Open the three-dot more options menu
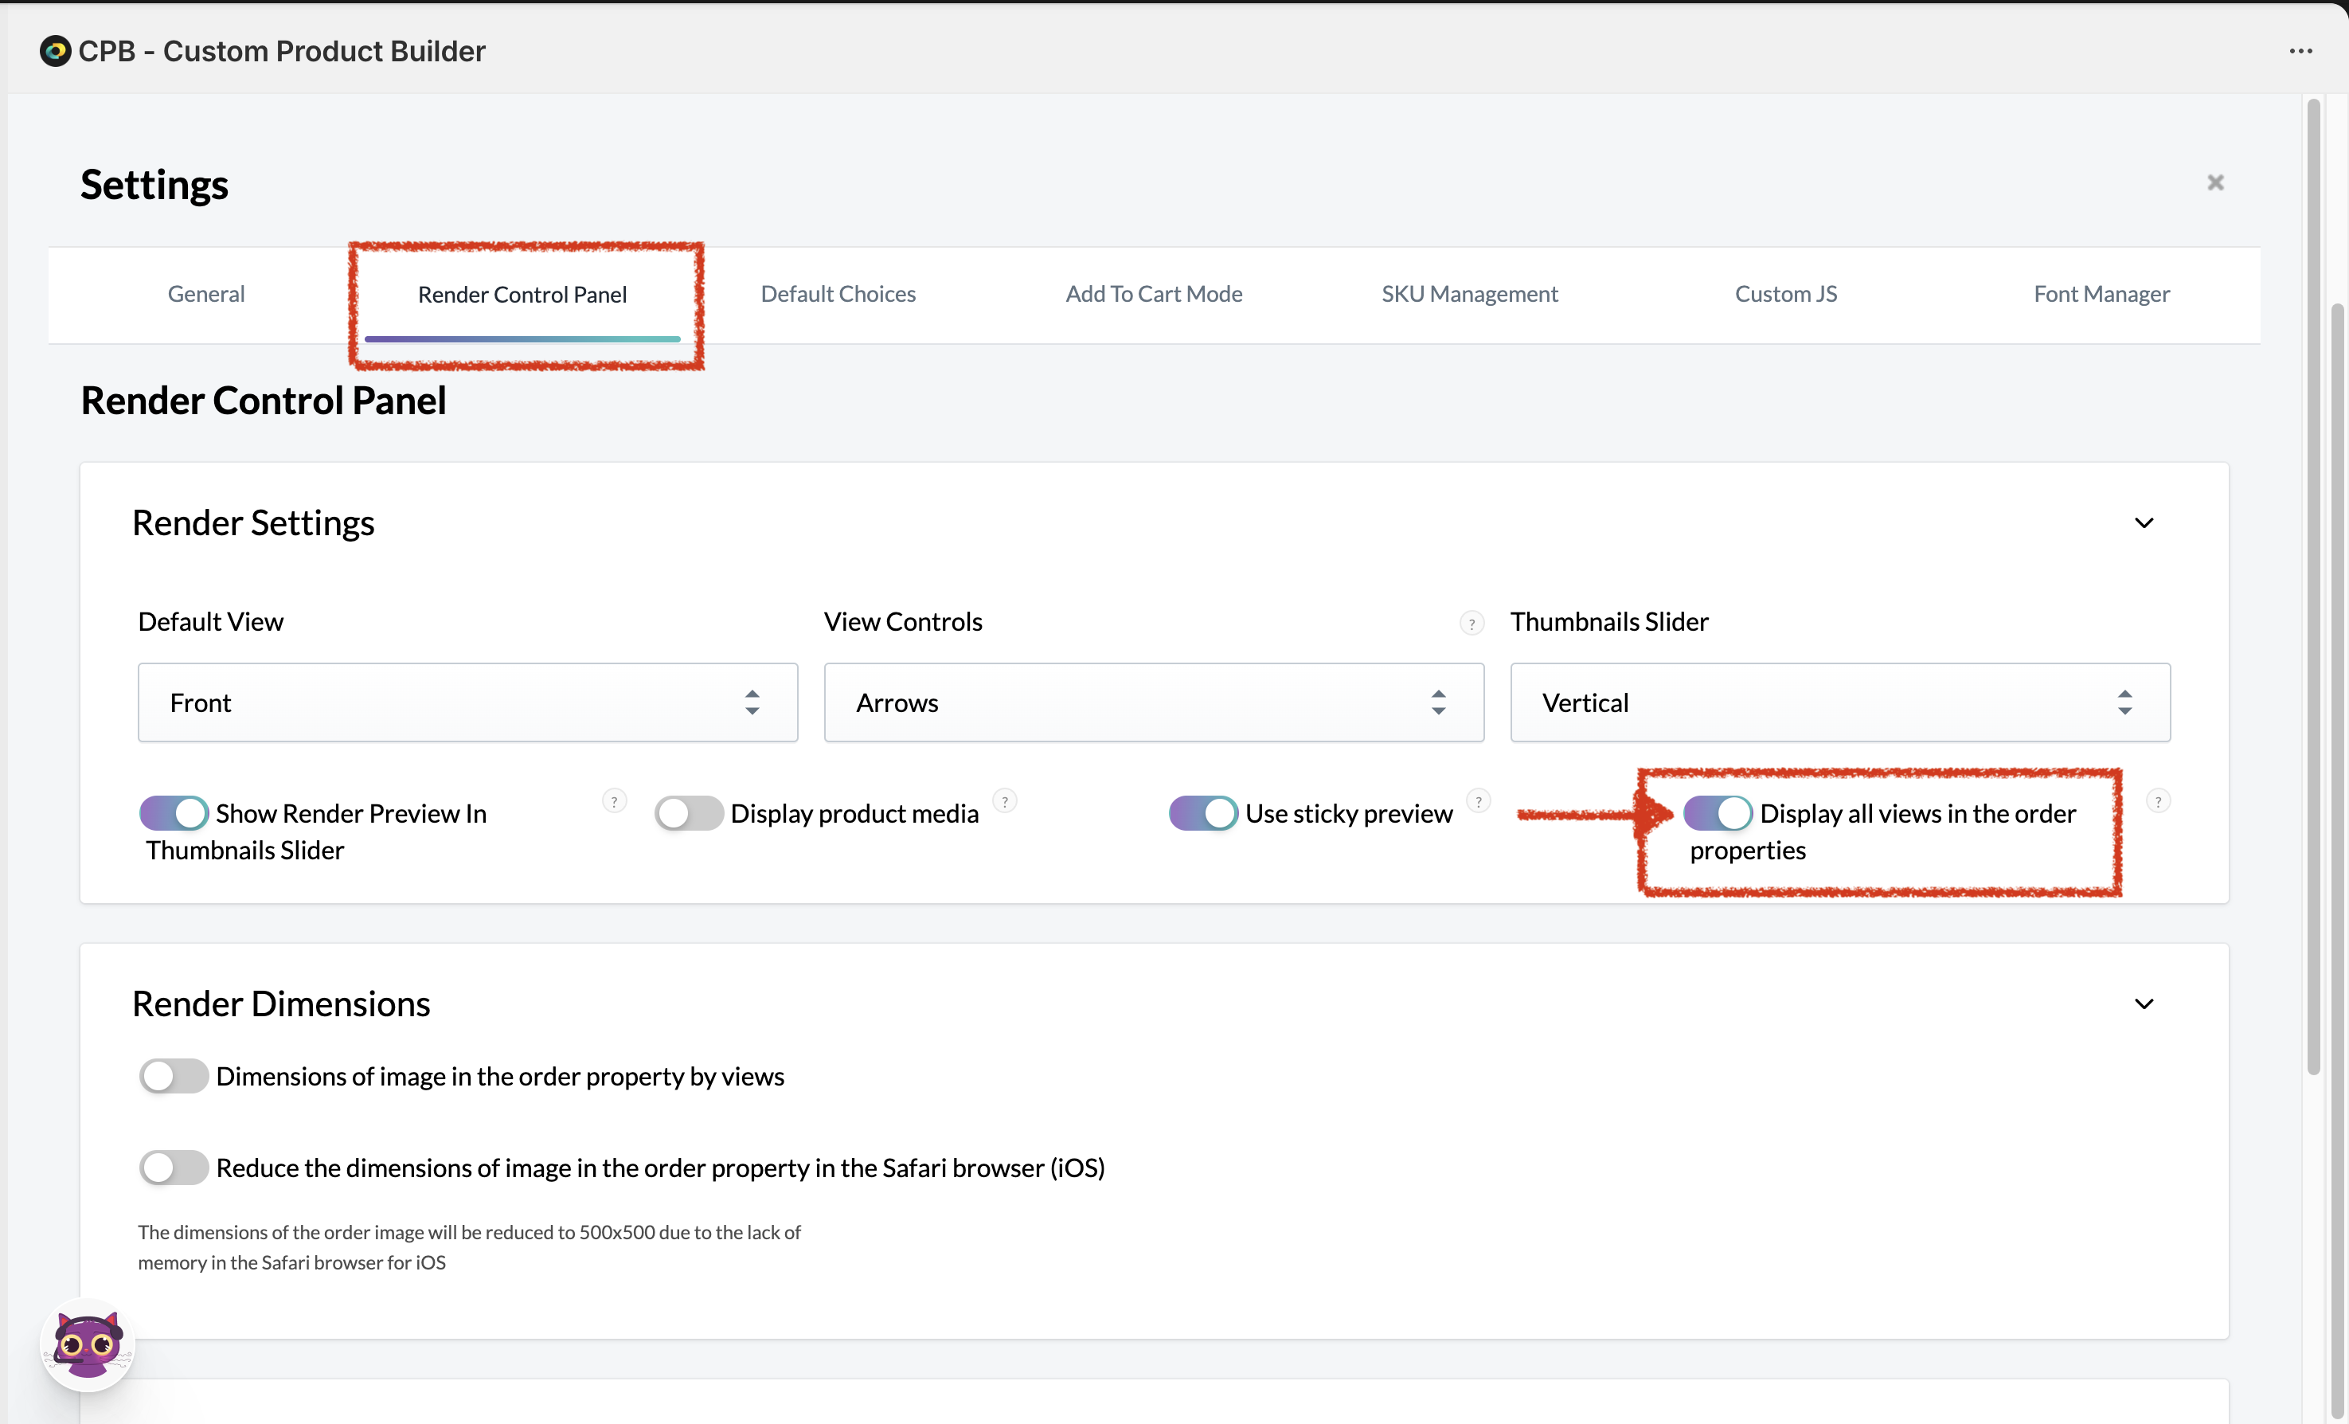2349x1424 pixels. pos(2300,50)
